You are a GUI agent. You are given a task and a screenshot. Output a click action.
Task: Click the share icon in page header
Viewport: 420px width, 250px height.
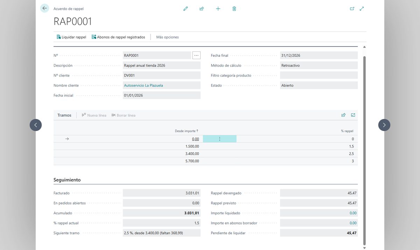pyautogui.click(x=202, y=9)
